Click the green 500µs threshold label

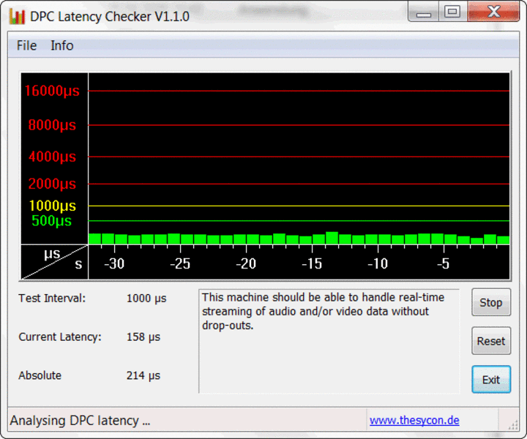[52, 221]
